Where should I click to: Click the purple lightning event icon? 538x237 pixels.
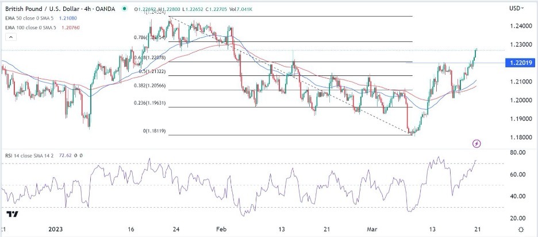pos(476,144)
